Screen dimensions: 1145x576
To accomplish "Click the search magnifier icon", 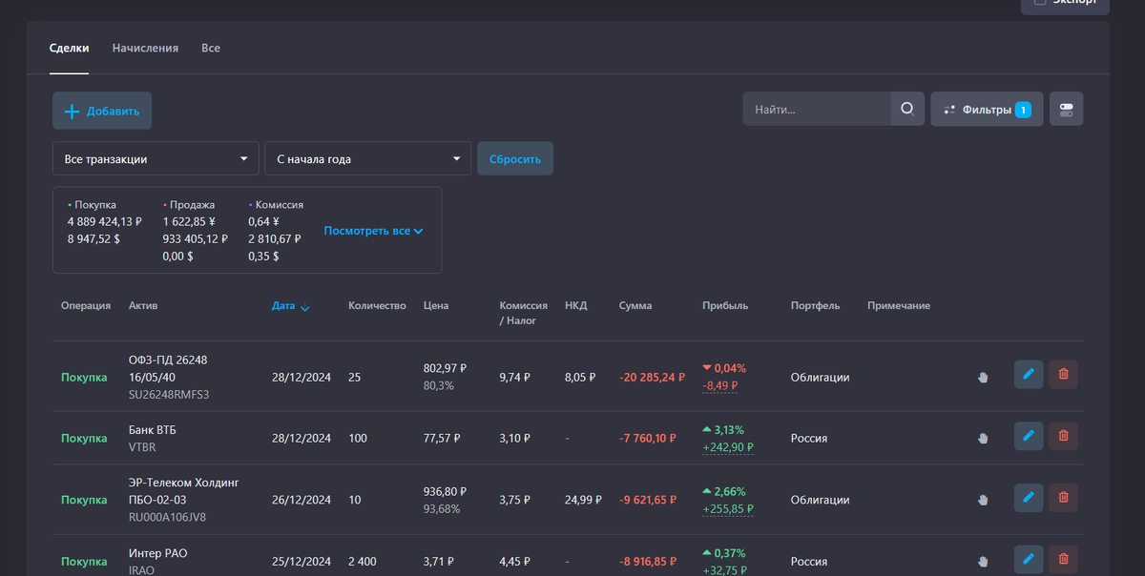I will pyautogui.click(x=907, y=109).
